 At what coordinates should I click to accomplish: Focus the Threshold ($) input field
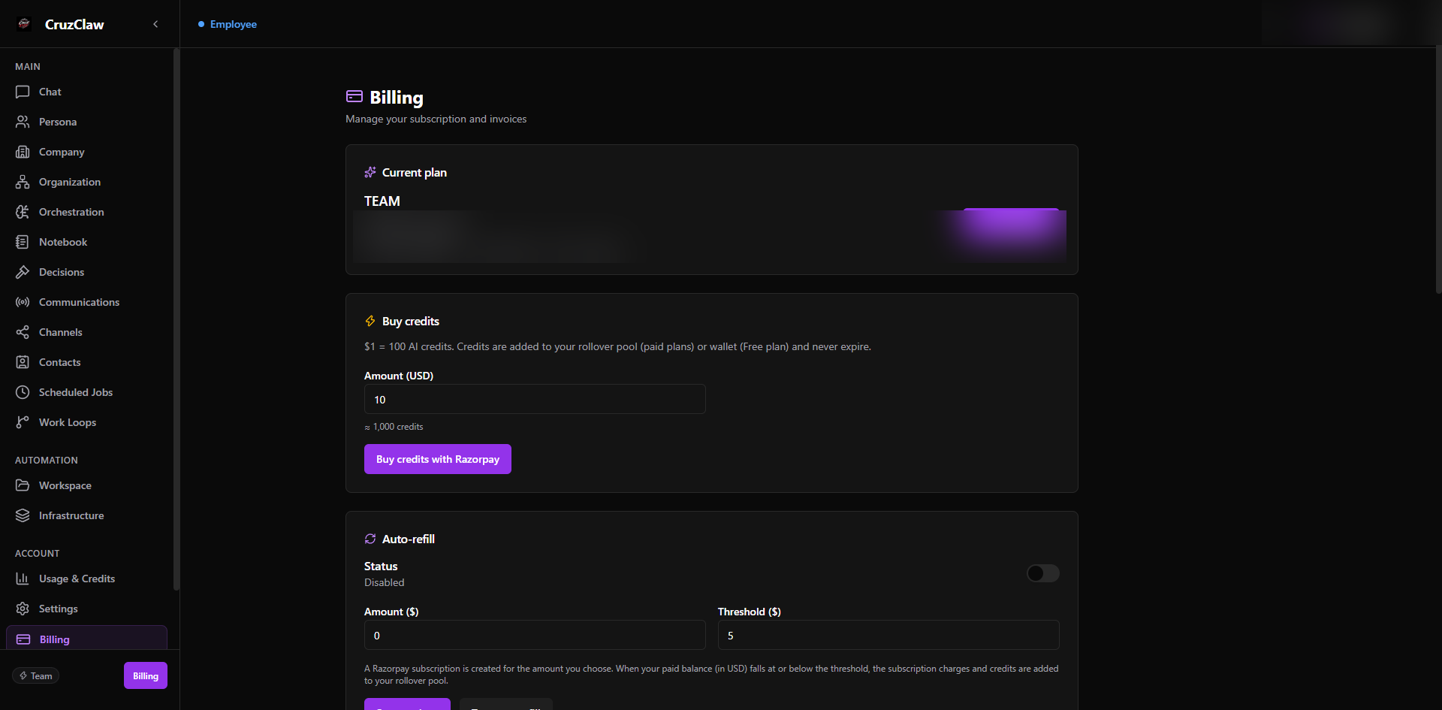coord(888,635)
